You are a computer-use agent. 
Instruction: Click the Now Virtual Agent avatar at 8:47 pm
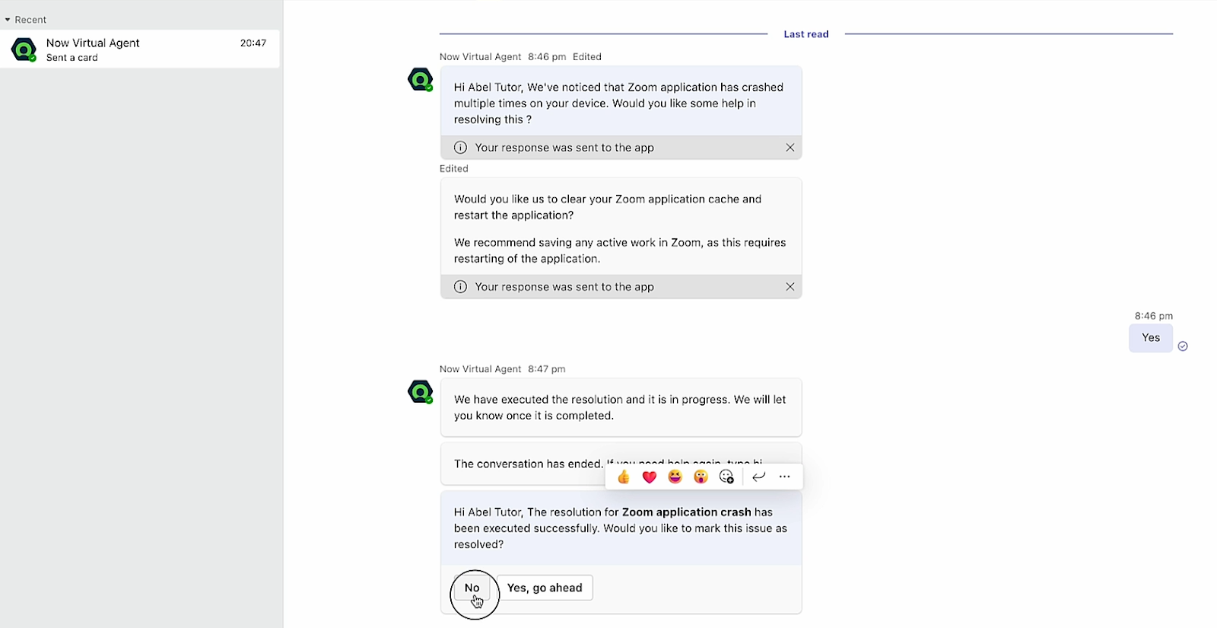coord(420,391)
